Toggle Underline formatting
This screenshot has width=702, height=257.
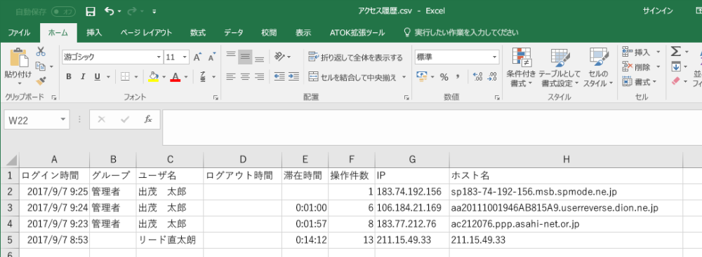click(x=97, y=77)
